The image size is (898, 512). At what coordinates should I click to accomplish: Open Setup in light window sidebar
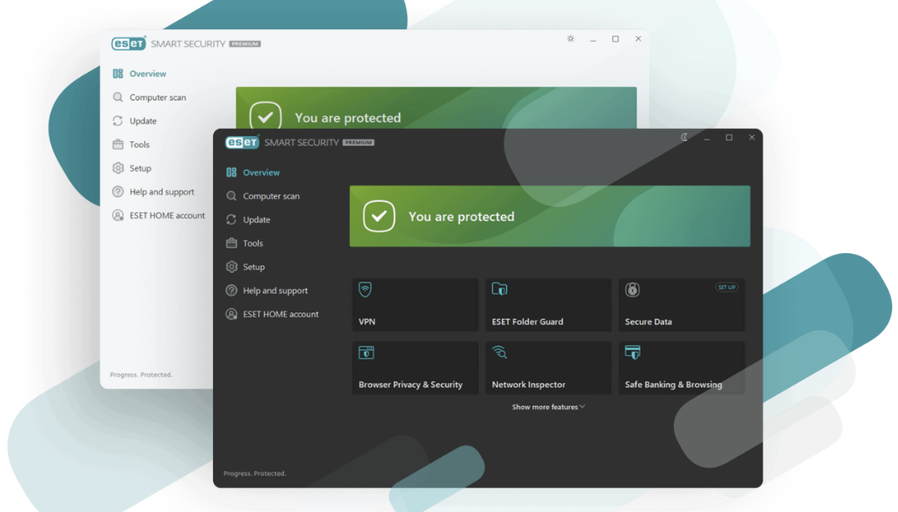(140, 168)
